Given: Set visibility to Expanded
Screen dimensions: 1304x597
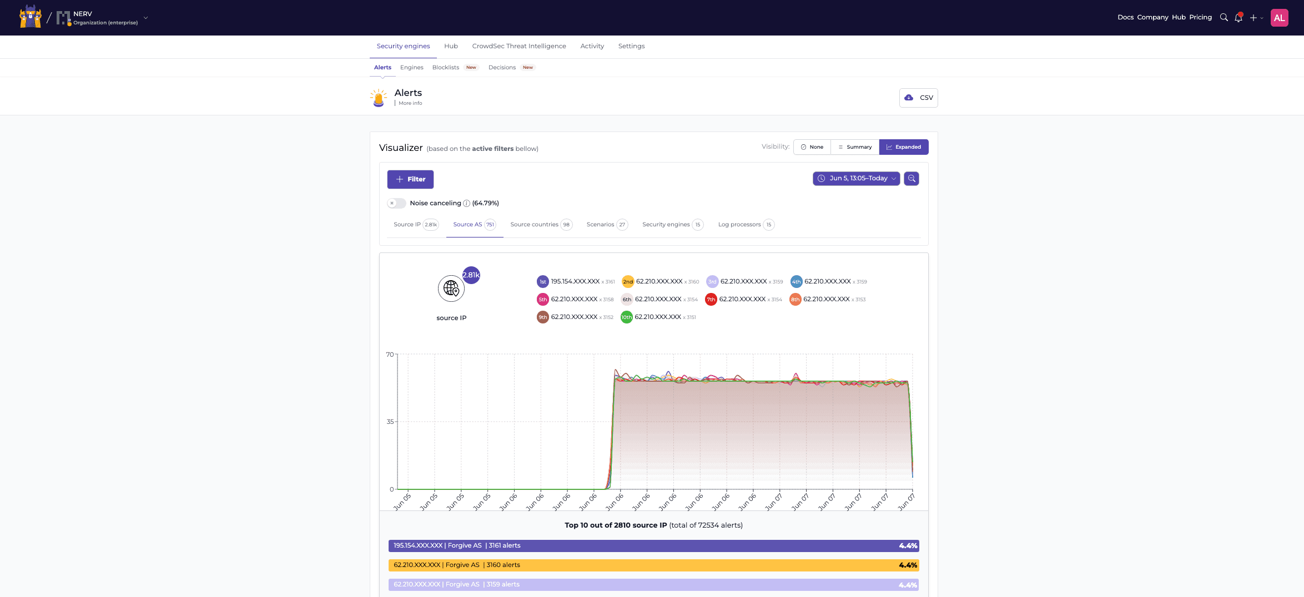Looking at the screenshot, I should click(904, 147).
